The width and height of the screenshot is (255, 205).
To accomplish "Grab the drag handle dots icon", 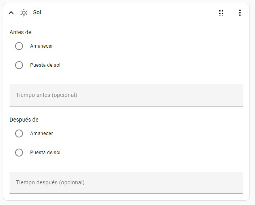I will [x=221, y=13].
